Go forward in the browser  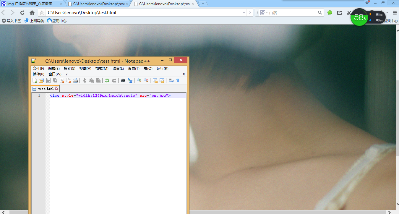coord(12,13)
